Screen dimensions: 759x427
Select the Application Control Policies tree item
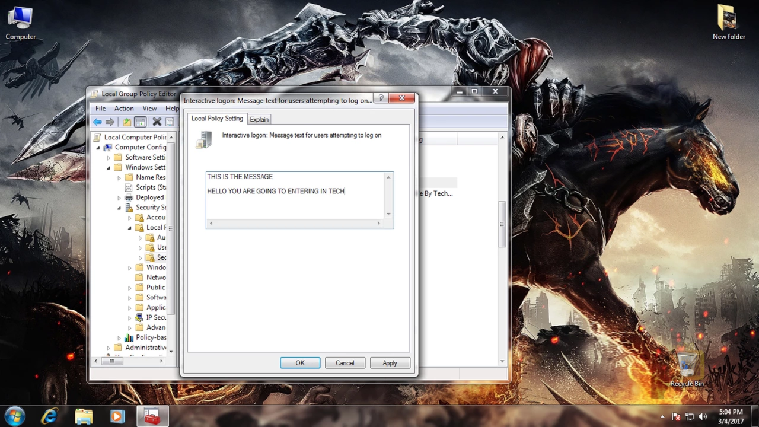[150, 308]
